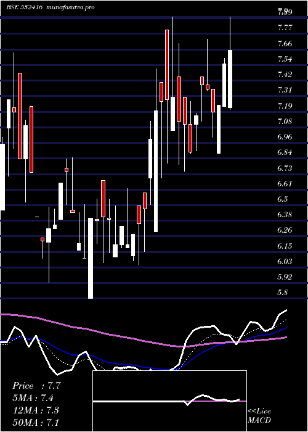Click the 6.15 price axis label
The height and width of the screenshot is (432, 308).
pyautogui.click(x=285, y=246)
